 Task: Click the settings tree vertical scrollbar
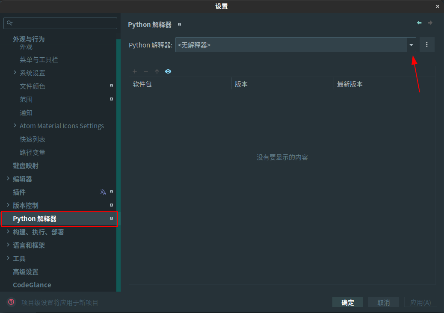118,162
